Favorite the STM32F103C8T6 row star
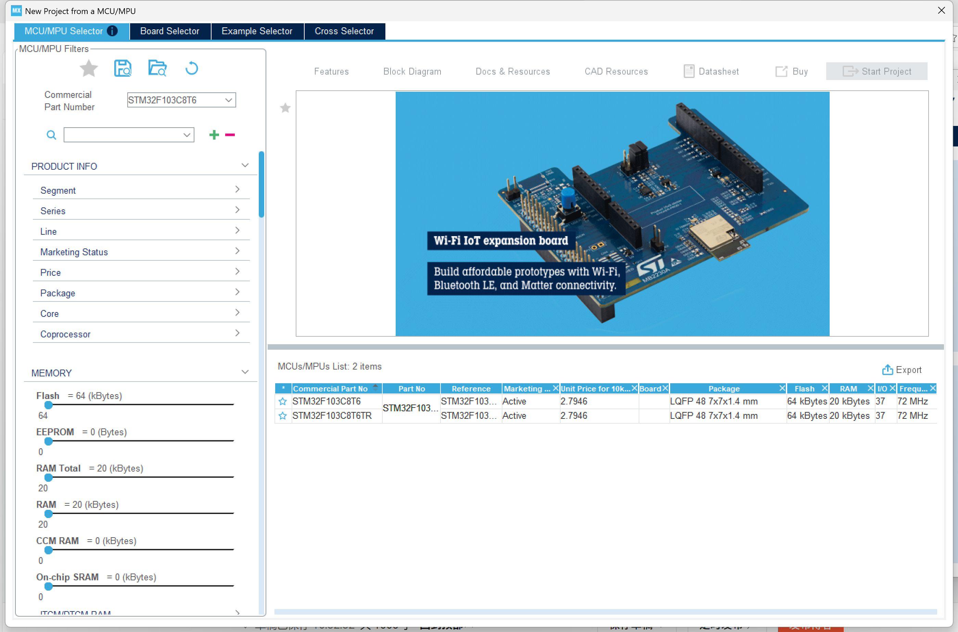The width and height of the screenshot is (958, 632). tap(283, 401)
